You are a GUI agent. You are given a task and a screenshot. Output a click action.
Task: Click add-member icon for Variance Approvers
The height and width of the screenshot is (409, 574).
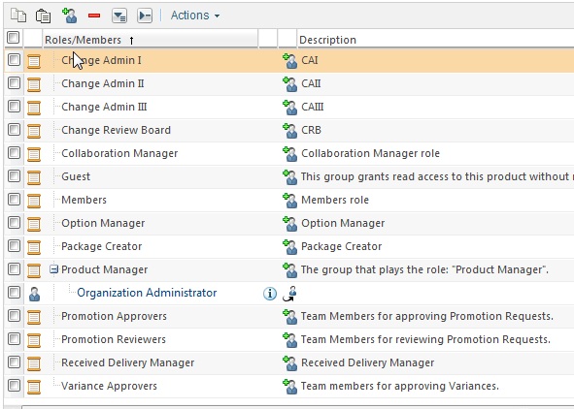[289, 387]
